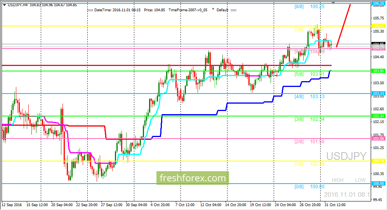Select the USDJPY,H4 symbol title text
The height and width of the screenshot is (210, 387).
click(18, 5)
